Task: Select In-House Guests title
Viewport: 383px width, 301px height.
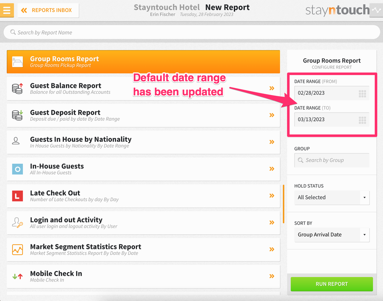Action: [x=57, y=166]
